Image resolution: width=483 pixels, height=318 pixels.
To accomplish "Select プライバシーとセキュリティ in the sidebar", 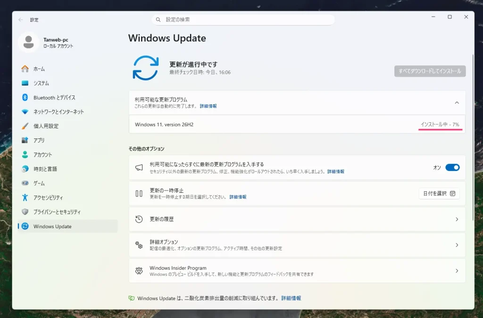I will pos(68,212).
